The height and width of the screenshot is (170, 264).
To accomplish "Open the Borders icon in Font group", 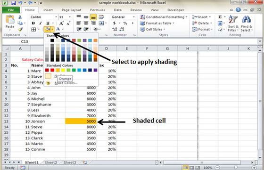I will [33, 29].
